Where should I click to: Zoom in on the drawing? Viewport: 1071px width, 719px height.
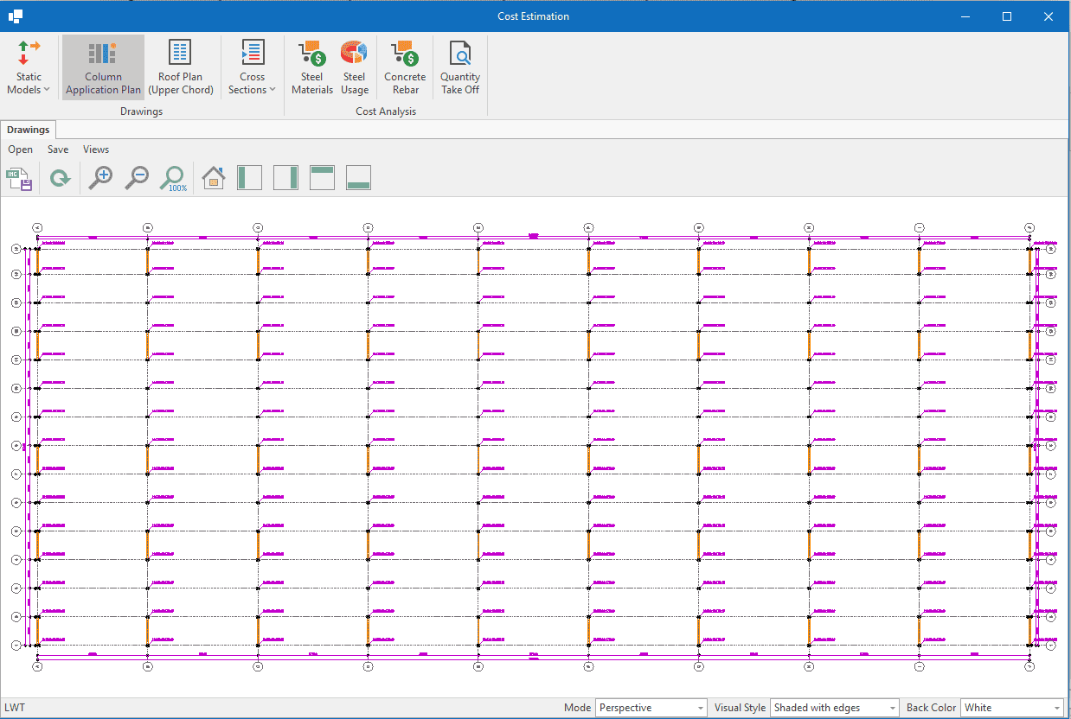(100, 178)
